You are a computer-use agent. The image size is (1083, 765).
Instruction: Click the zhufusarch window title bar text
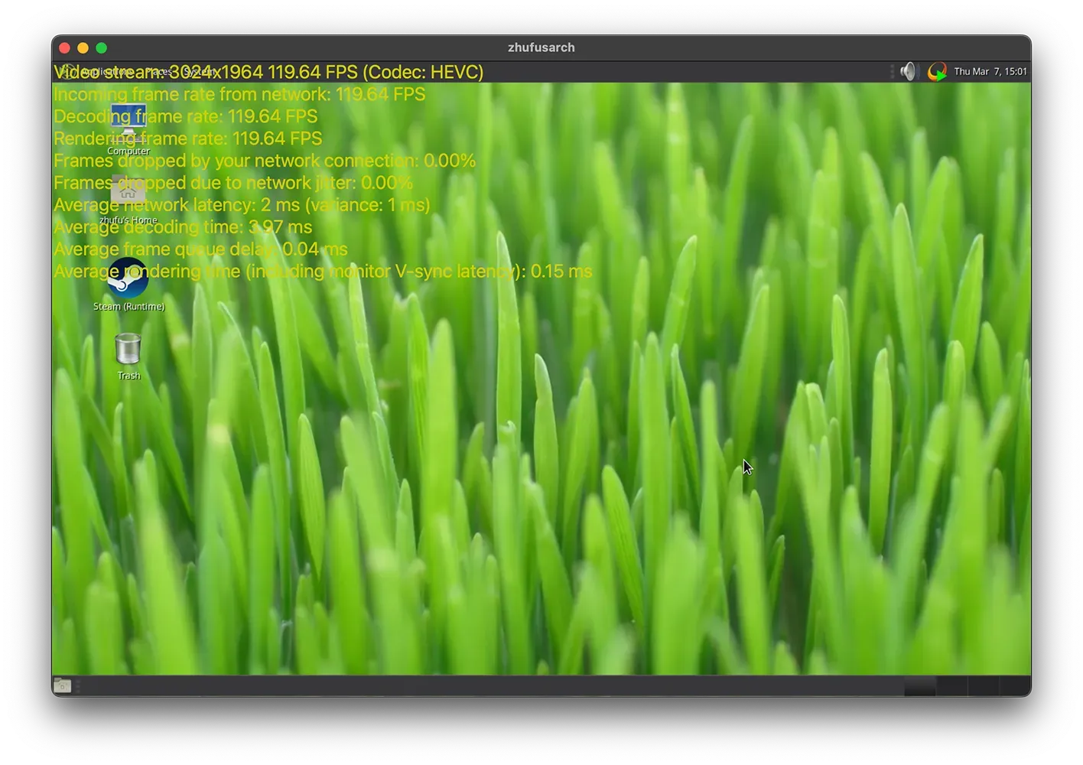541,47
